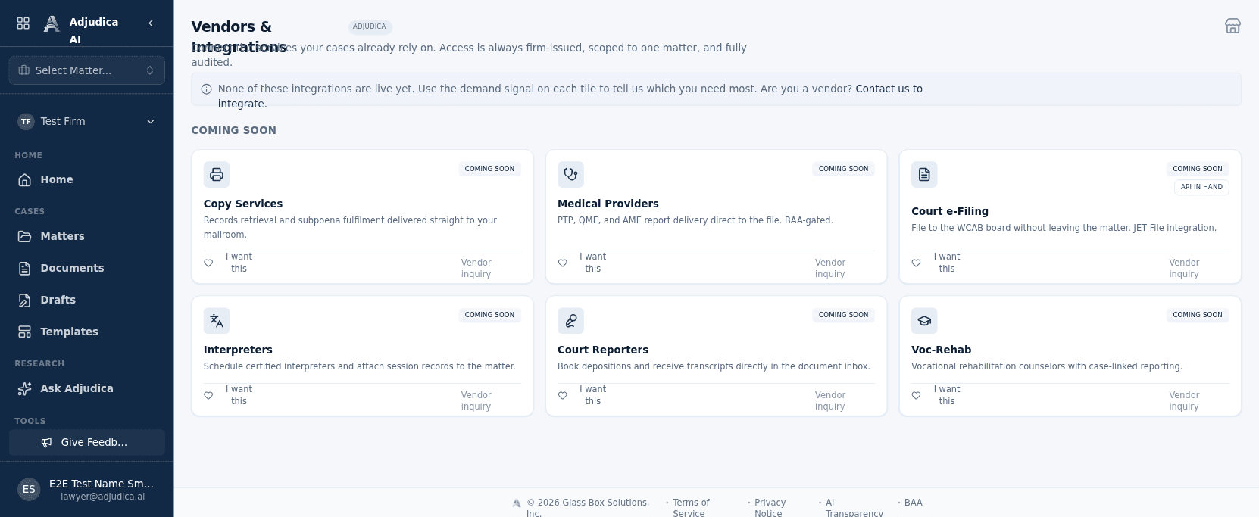
Task: Open the Select Matter dropdown
Action: (x=87, y=70)
